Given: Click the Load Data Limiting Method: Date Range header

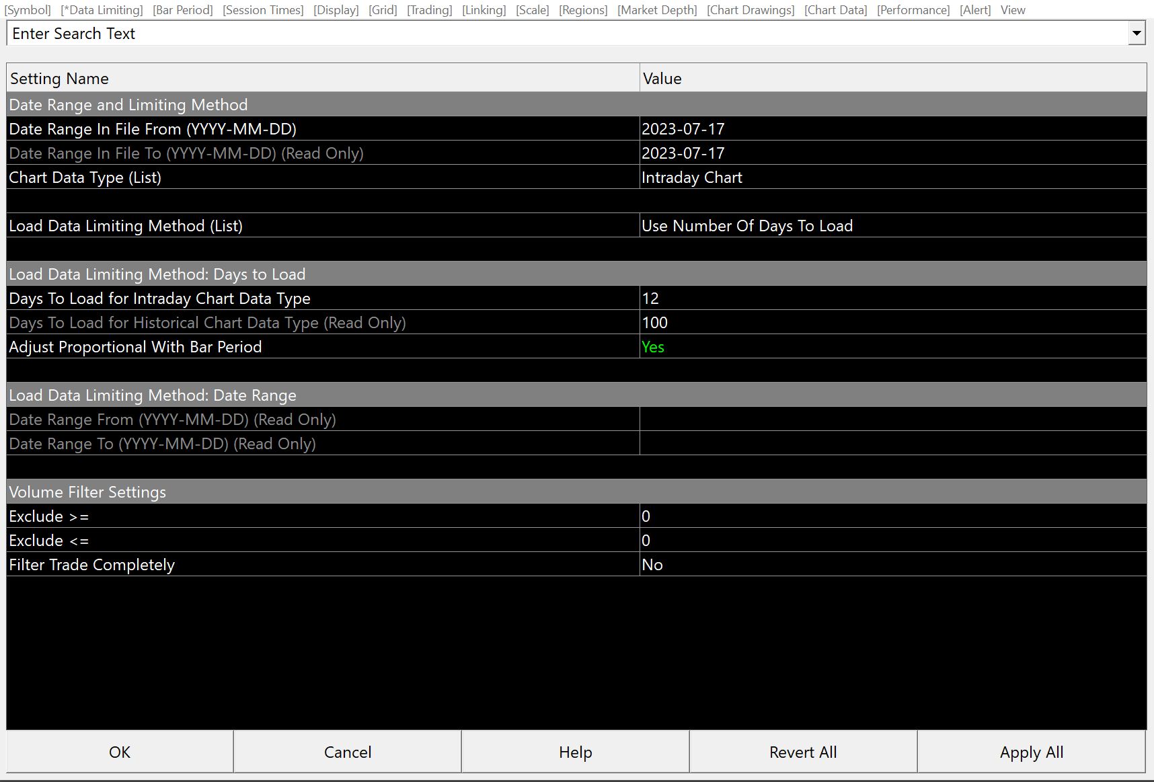Looking at the screenshot, I should coord(576,395).
